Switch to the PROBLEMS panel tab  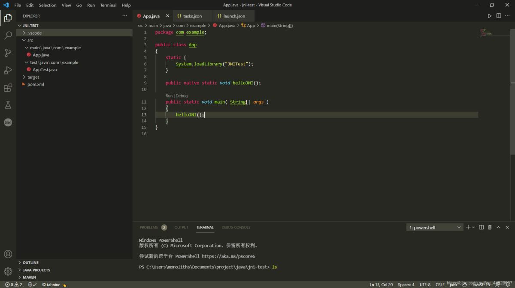153,227
